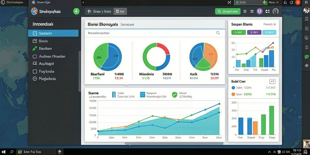
Task: Click the horizontal scrollbar below the area chart
Action: coord(174,143)
